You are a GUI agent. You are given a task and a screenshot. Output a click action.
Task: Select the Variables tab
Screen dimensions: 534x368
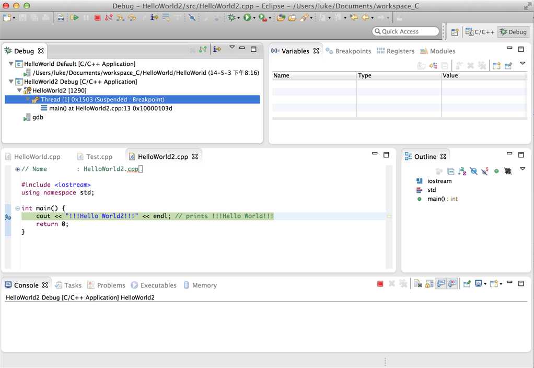[295, 51]
